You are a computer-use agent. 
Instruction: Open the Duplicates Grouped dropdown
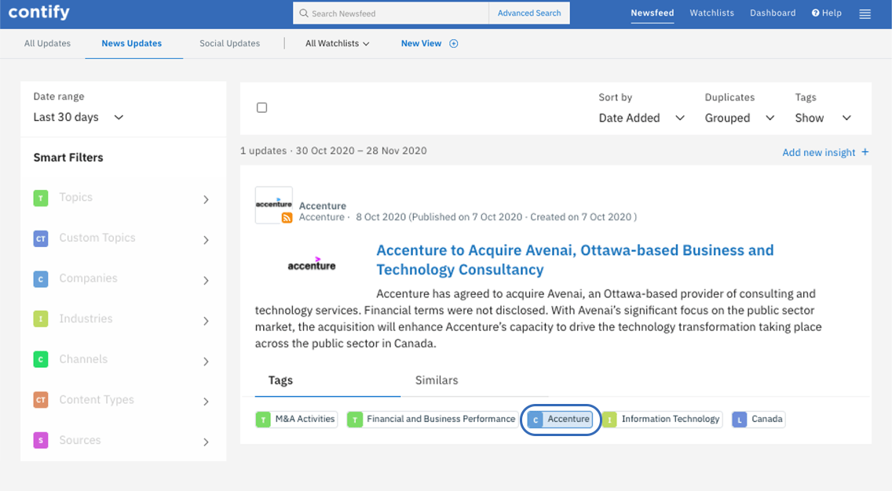coord(739,118)
